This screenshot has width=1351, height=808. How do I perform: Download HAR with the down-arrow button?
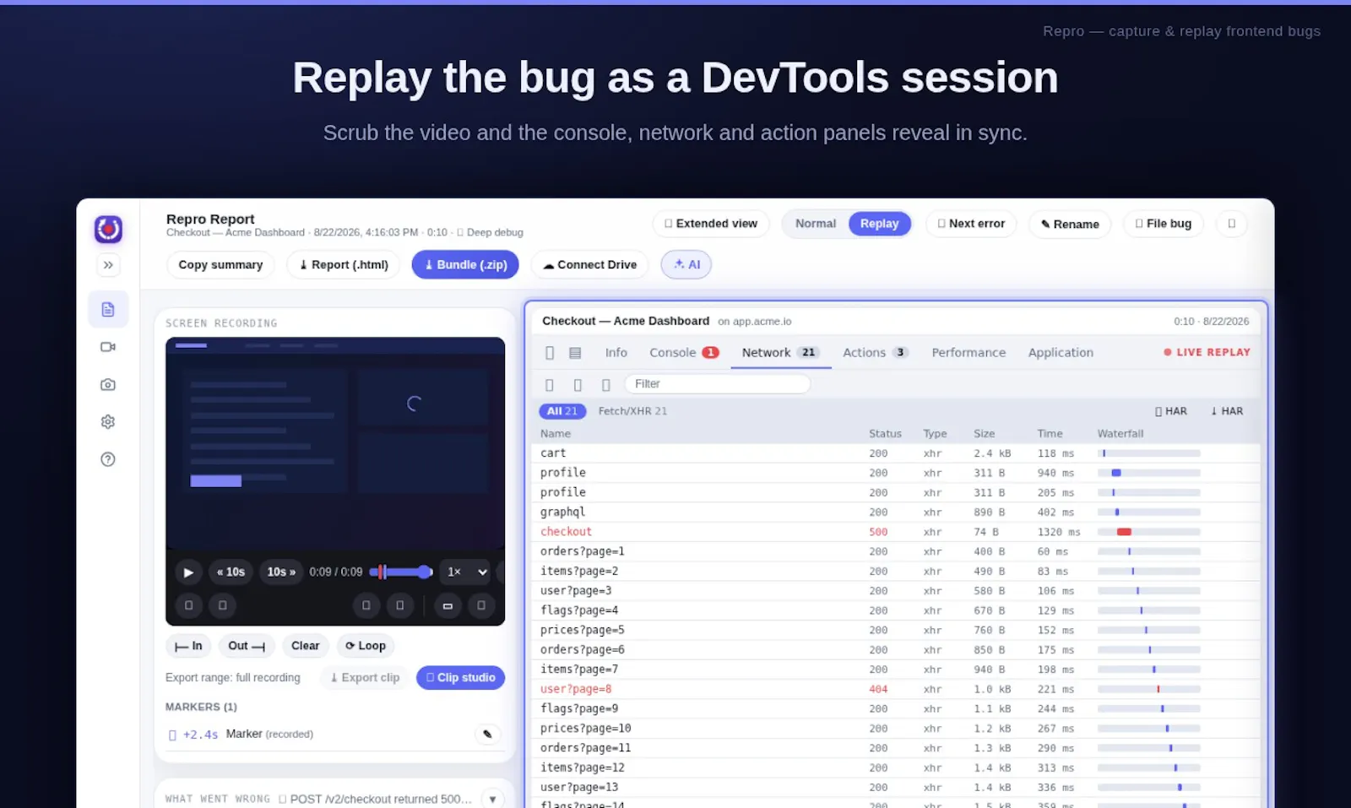1227,411
